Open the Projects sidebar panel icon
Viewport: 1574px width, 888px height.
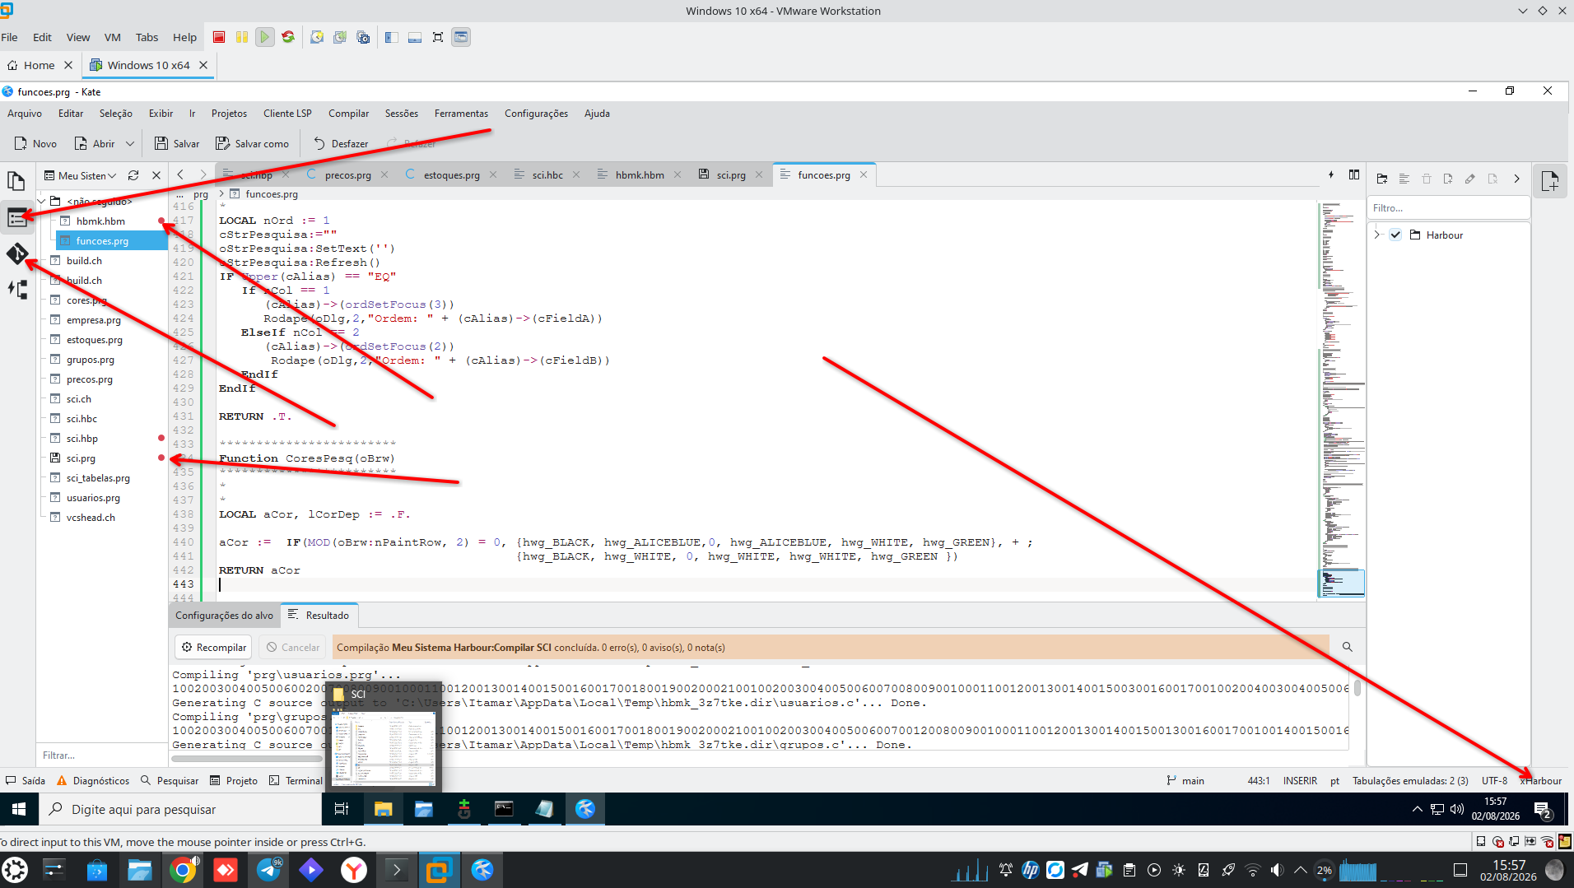16,217
